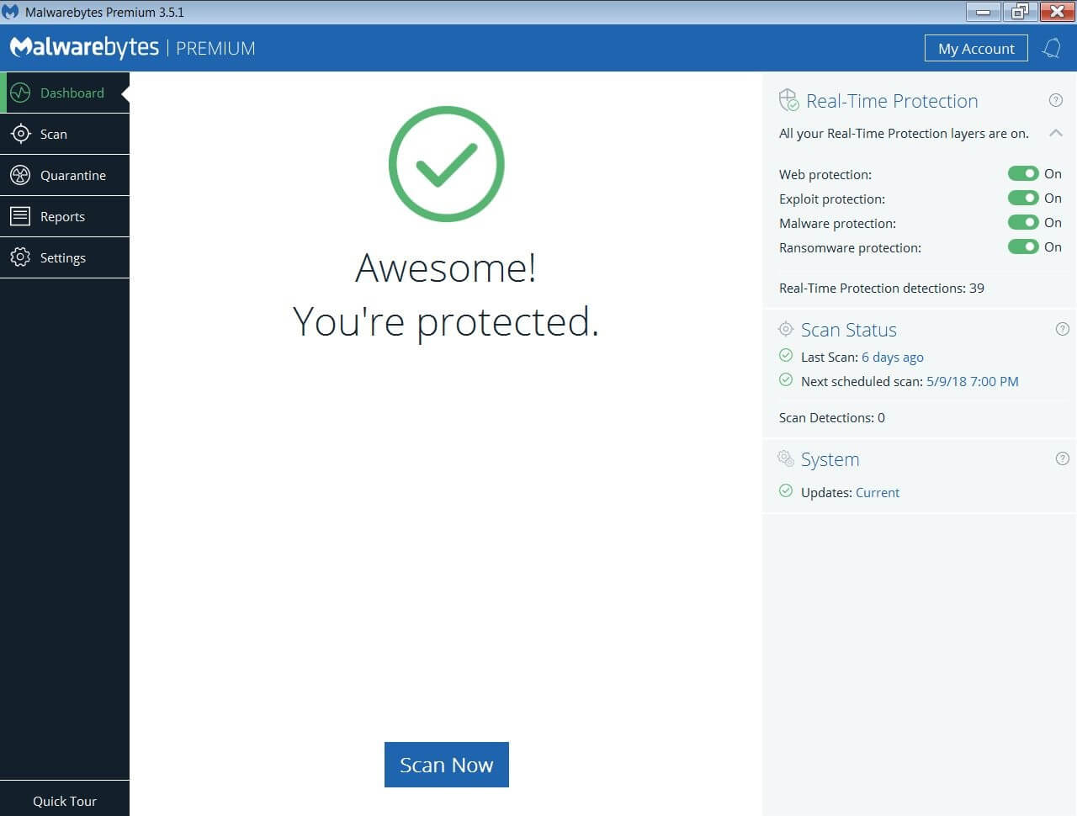The height and width of the screenshot is (816, 1077).
Task: Click the 5/9/18 7:00 PM scheduled scan link
Action: click(973, 381)
